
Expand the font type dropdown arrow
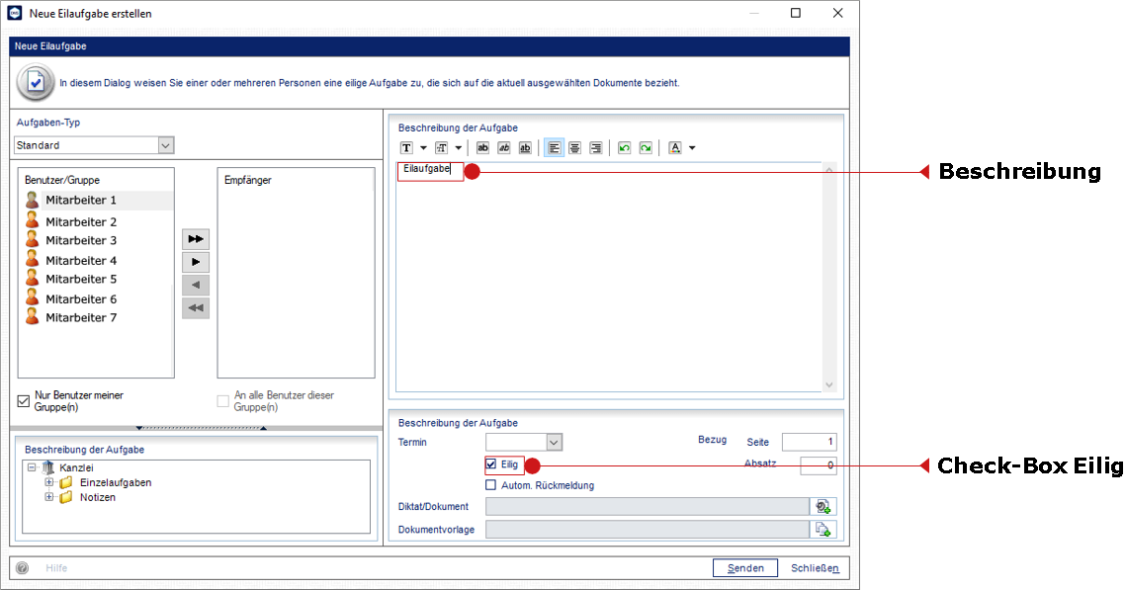pos(423,148)
